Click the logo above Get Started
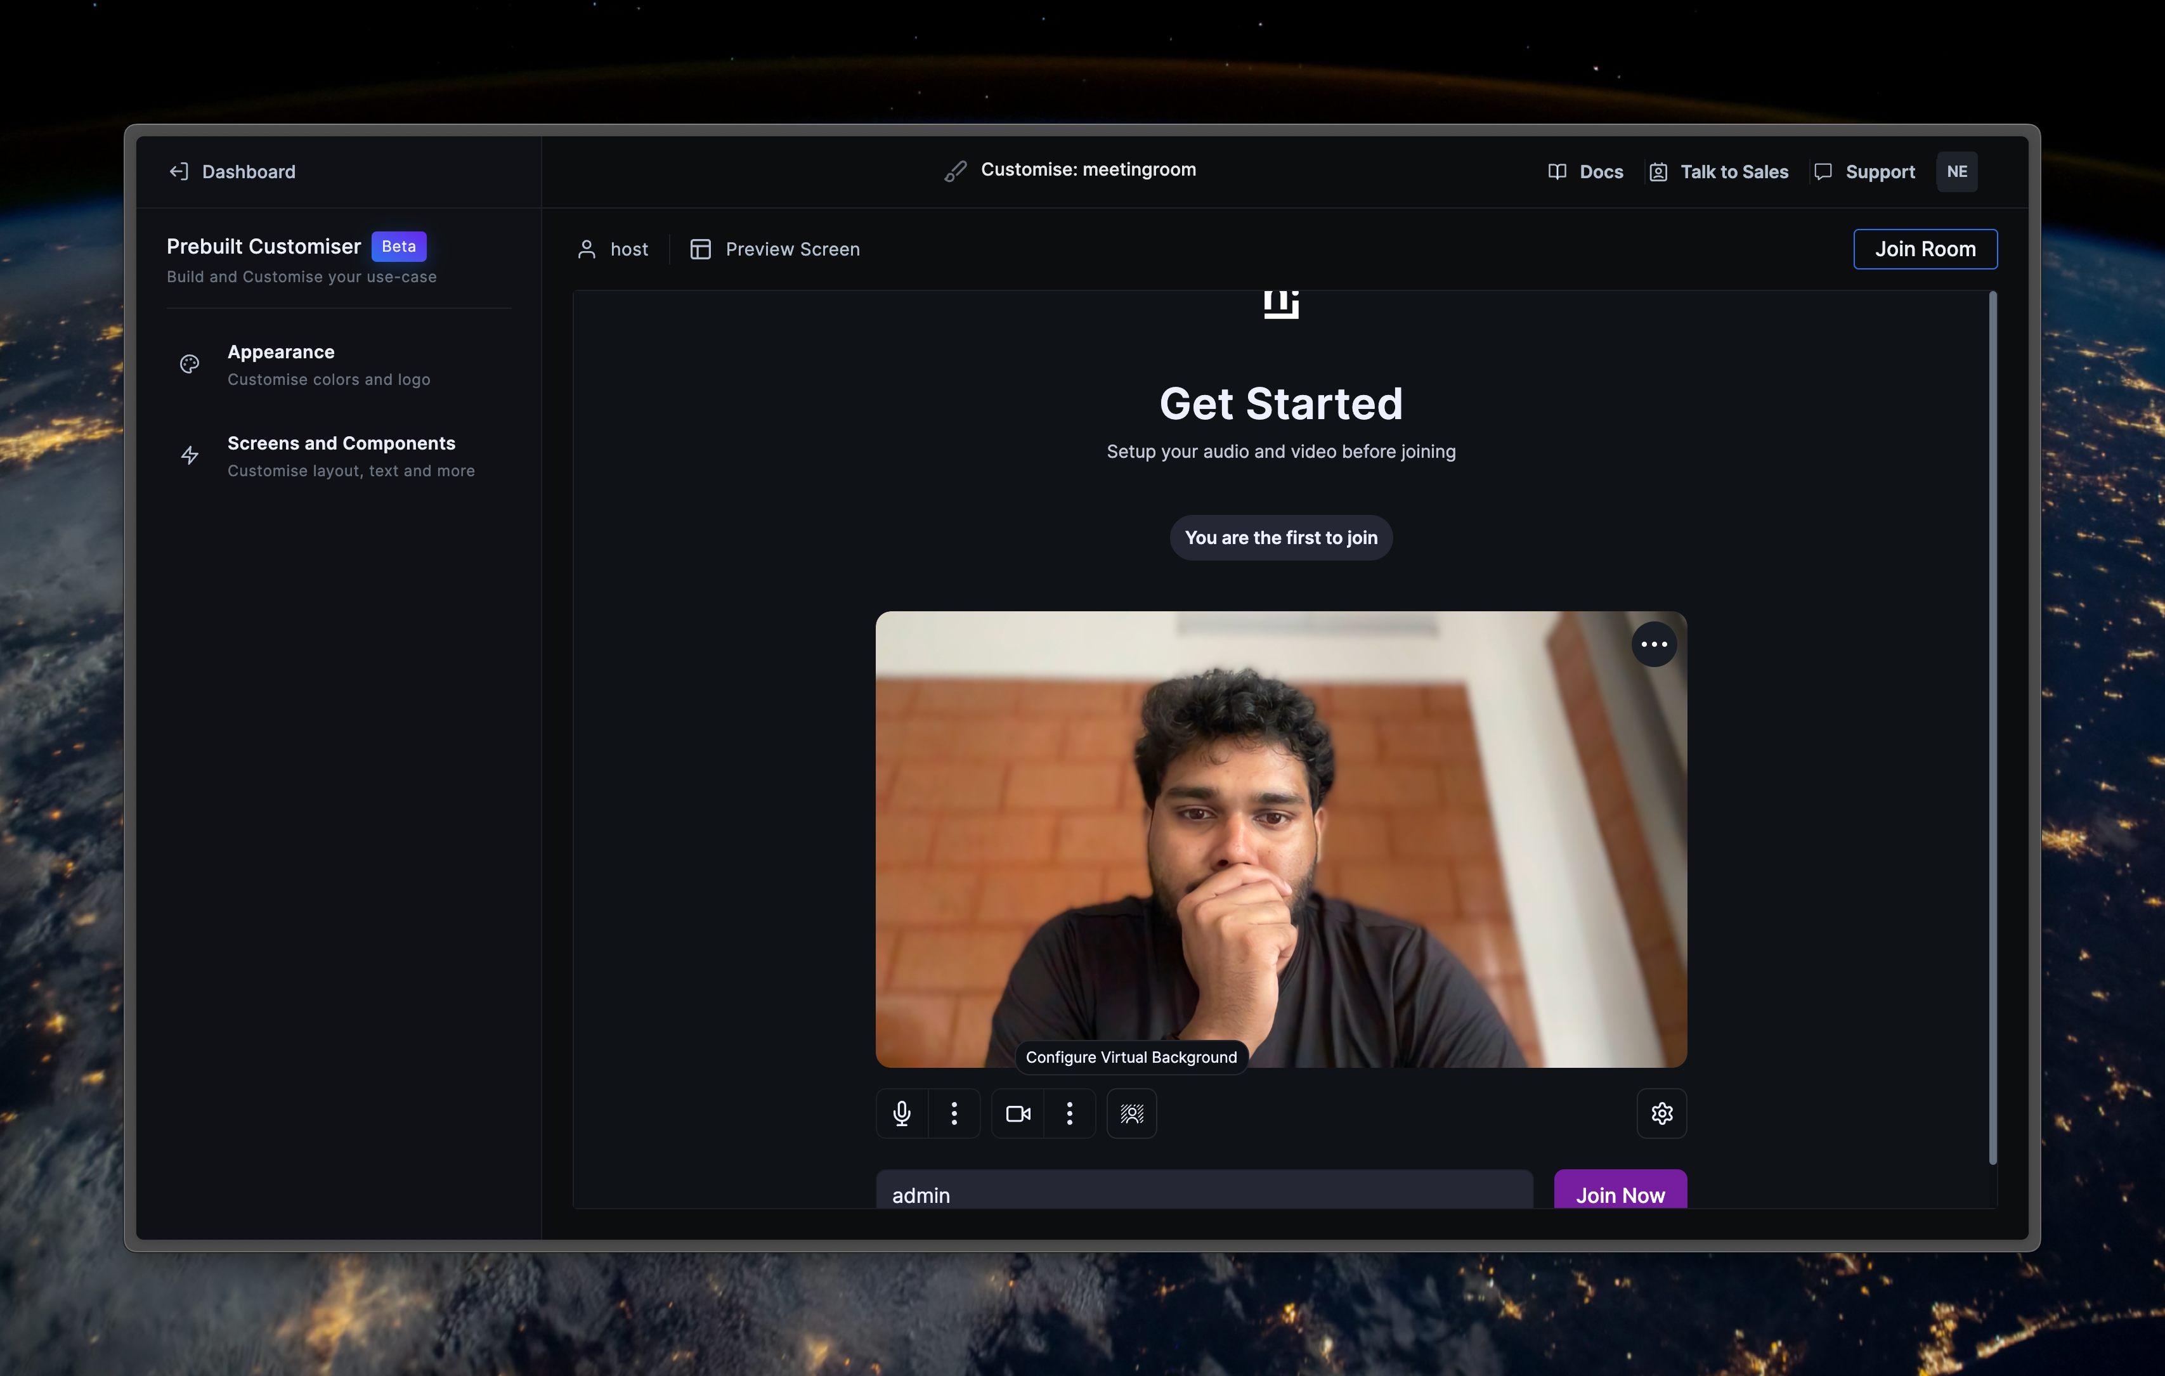This screenshot has height=1376, width=2165. point(1281,304)
